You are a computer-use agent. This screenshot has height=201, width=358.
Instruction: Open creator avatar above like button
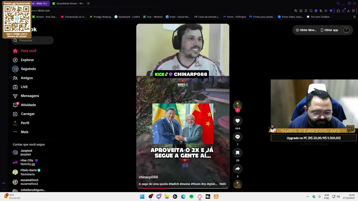(237, 105)
